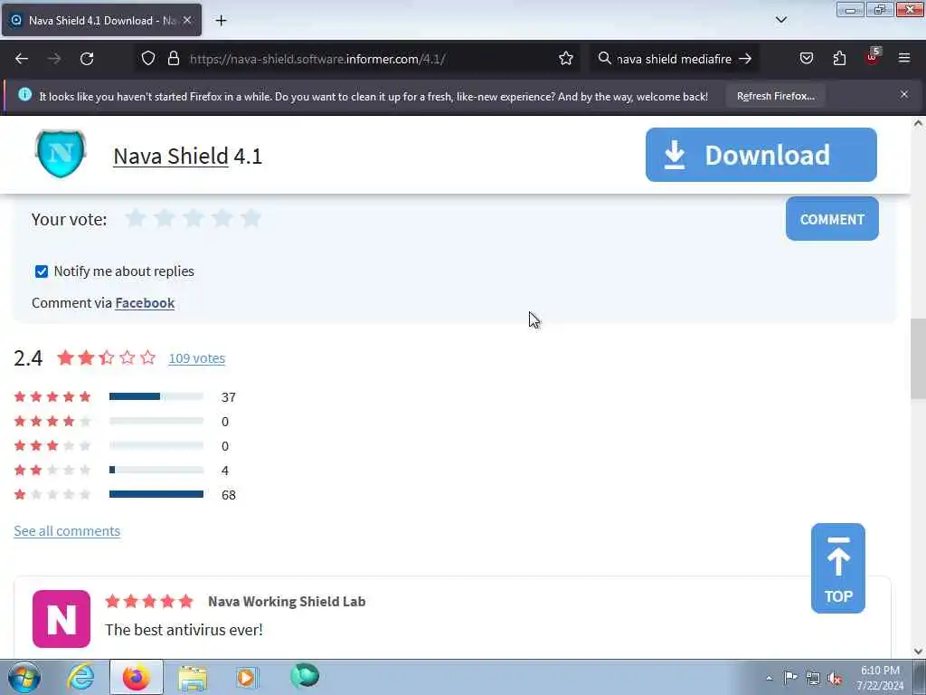Click the muted volume tray icon
Viewport: 926px width, 695px height.
pos(835,679)
